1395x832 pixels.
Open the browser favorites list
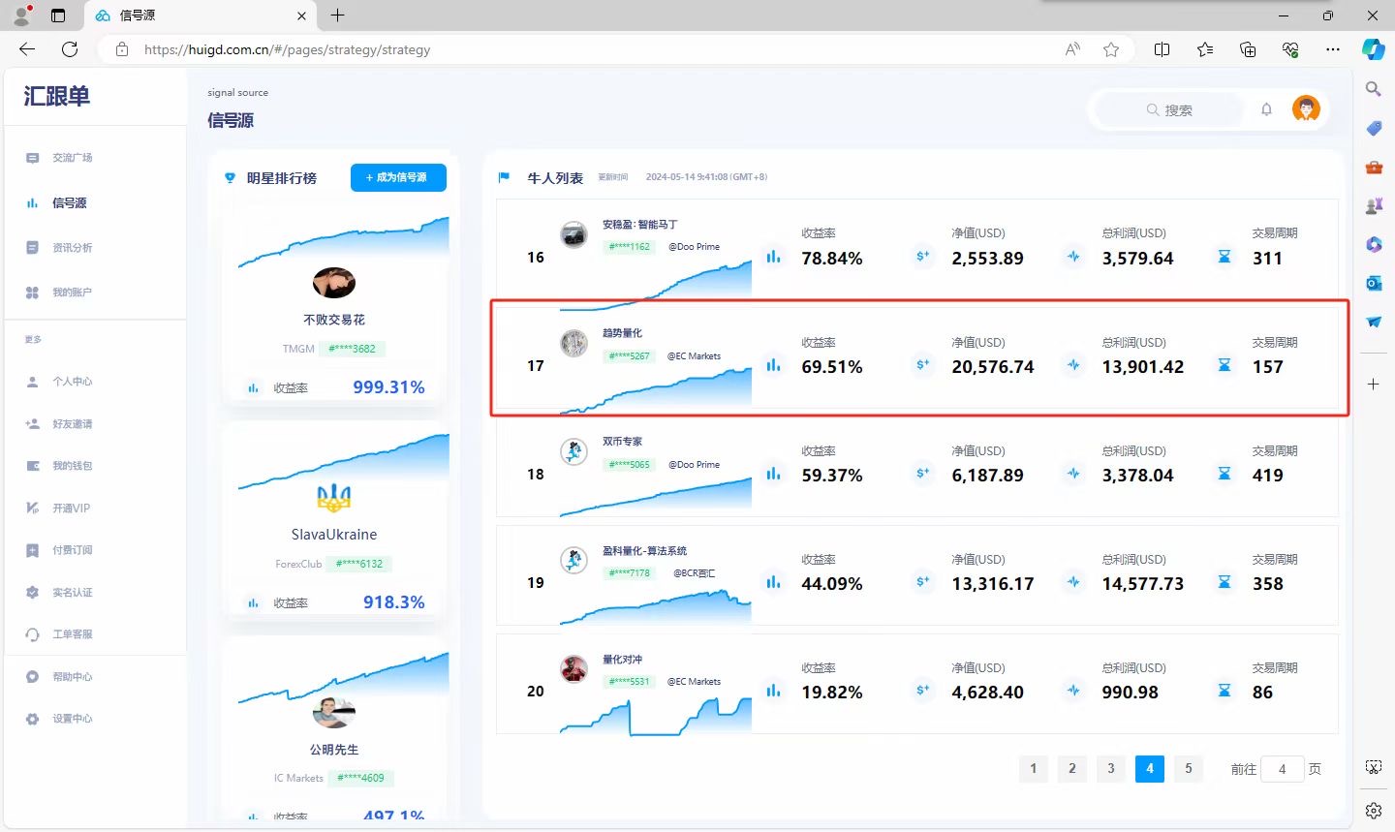pyautogui.click(x=1205, y=49)
